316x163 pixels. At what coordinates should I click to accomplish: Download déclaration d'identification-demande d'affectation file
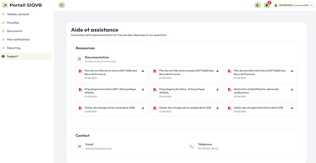click(x=292, y=90)
